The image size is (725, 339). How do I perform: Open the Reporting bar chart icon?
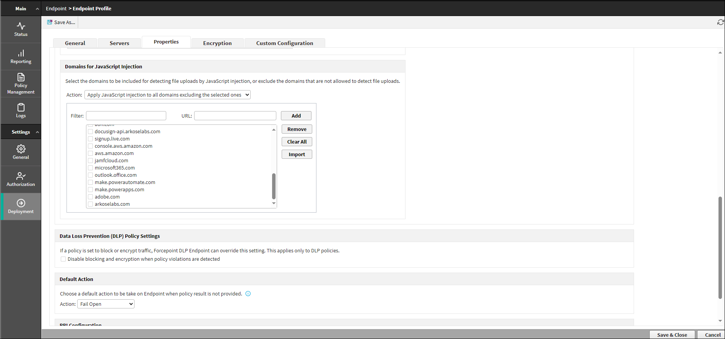pyautogui.click(x=21, y=53)
